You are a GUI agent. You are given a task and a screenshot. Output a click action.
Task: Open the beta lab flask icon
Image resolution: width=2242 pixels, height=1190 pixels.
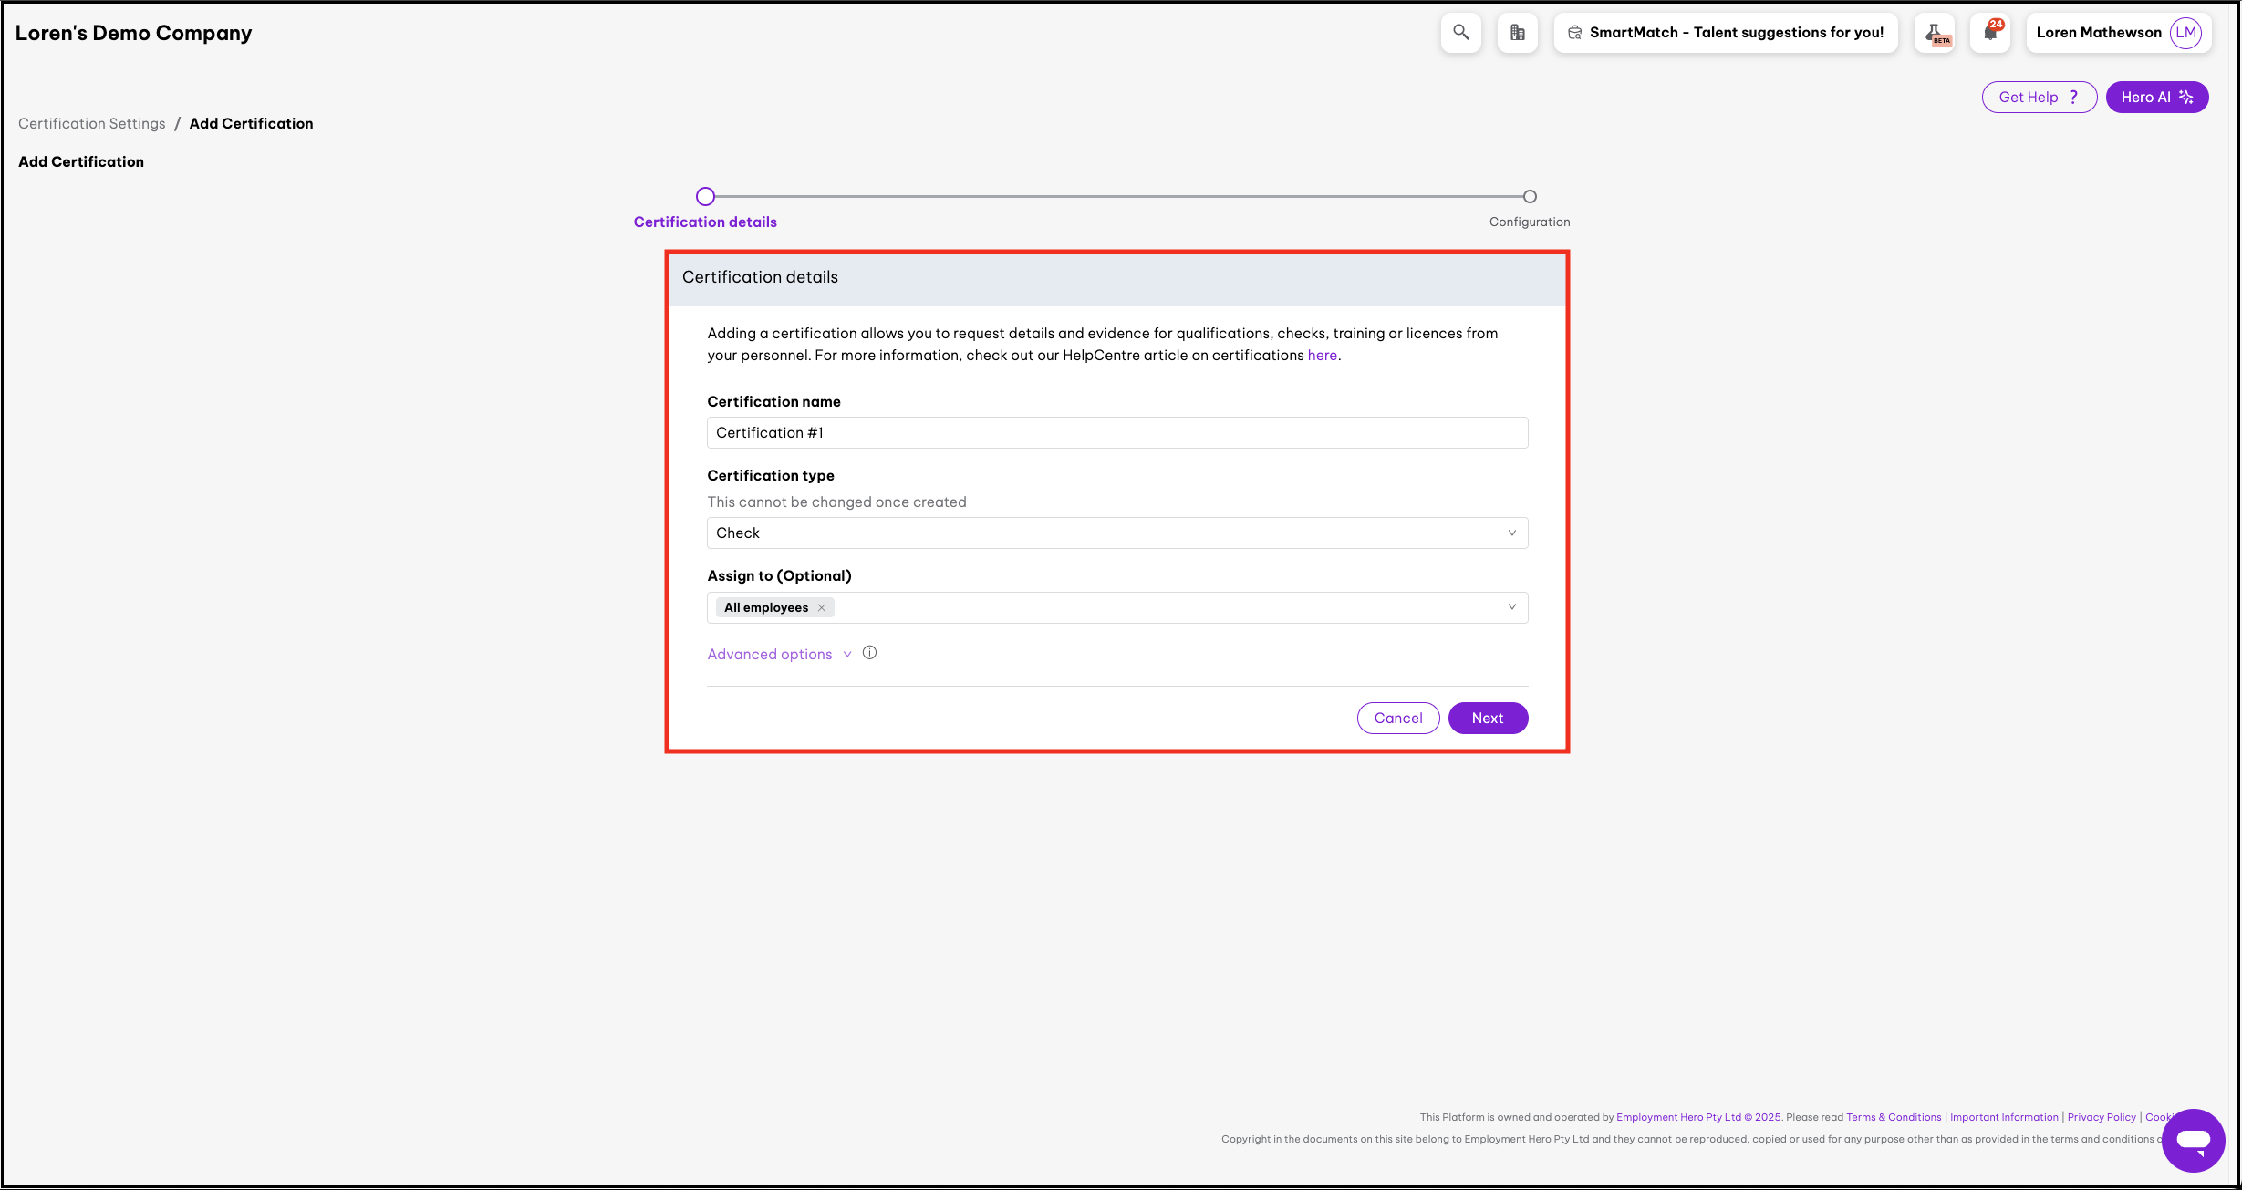pyautogui.click(x=1935, y=34)
